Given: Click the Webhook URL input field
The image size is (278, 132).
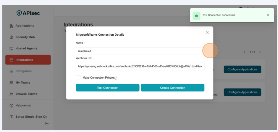Looking at the screenshot, I should (140, 67).
